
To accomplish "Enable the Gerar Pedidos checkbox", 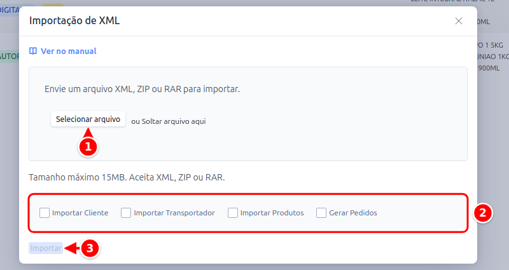I will point(321,213).
